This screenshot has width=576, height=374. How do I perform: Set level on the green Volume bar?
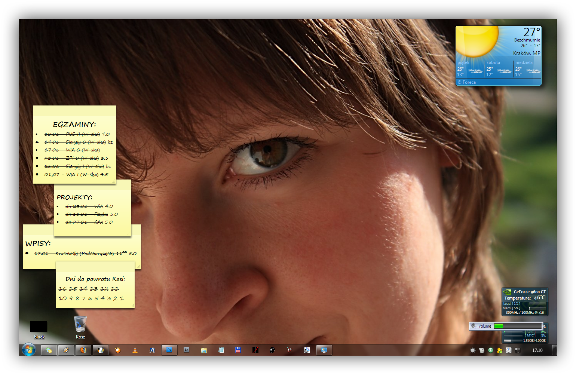point(517,326)
